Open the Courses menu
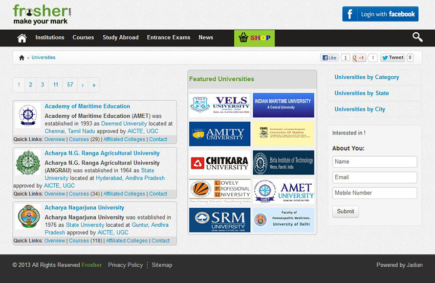 point(83,37)
